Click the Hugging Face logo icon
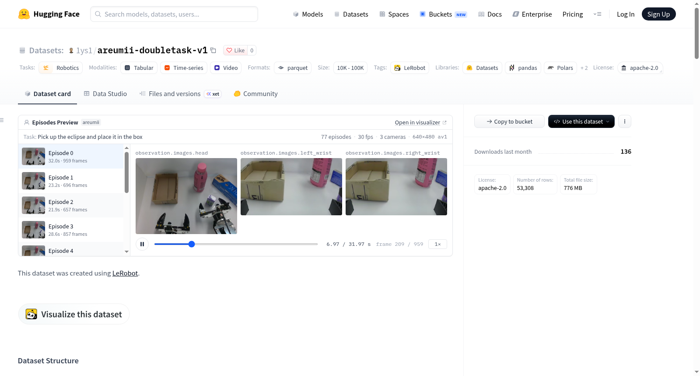 click(24, 14)
